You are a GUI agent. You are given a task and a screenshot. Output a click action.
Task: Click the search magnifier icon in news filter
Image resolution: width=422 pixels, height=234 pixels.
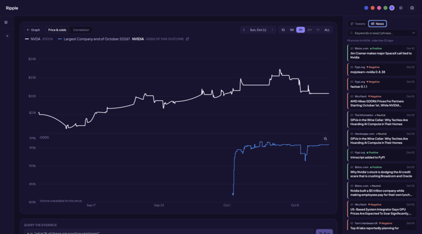[x=351, y=33]
